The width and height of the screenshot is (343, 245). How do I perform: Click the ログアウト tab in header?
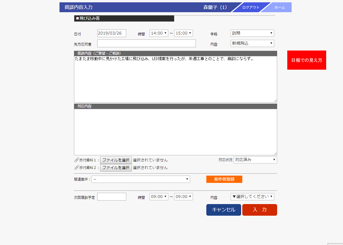tap(251, 8)
